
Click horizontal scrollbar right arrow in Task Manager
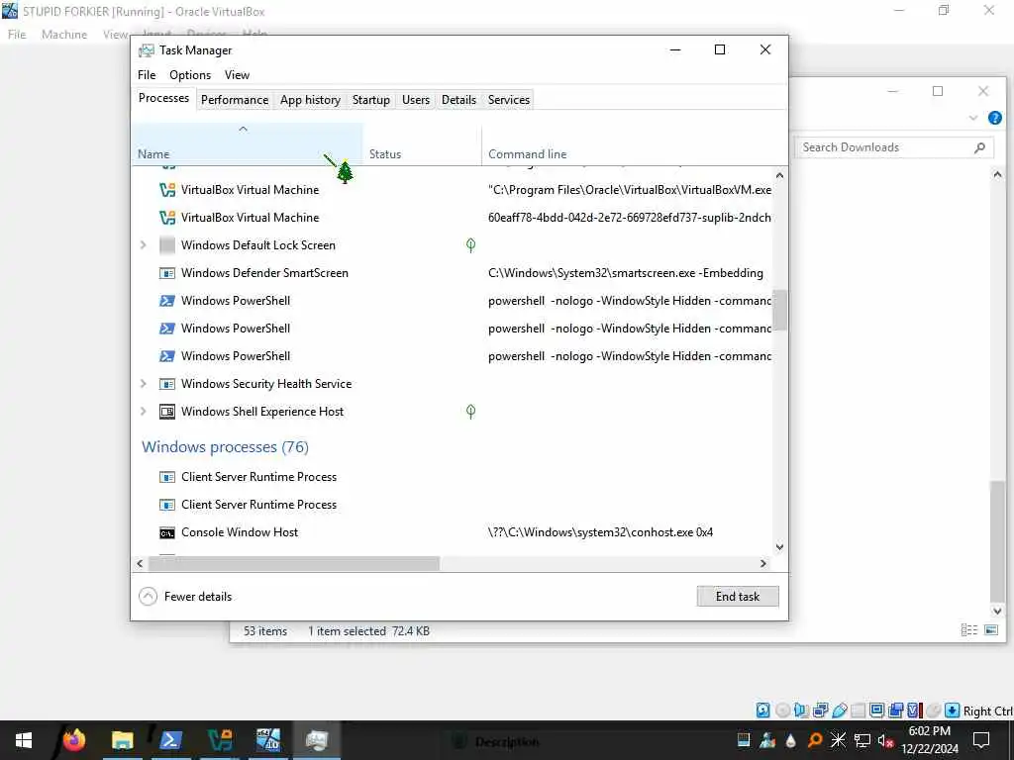[x=763, y=563]
